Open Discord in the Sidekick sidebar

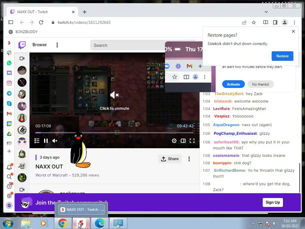tap(9, 73)
